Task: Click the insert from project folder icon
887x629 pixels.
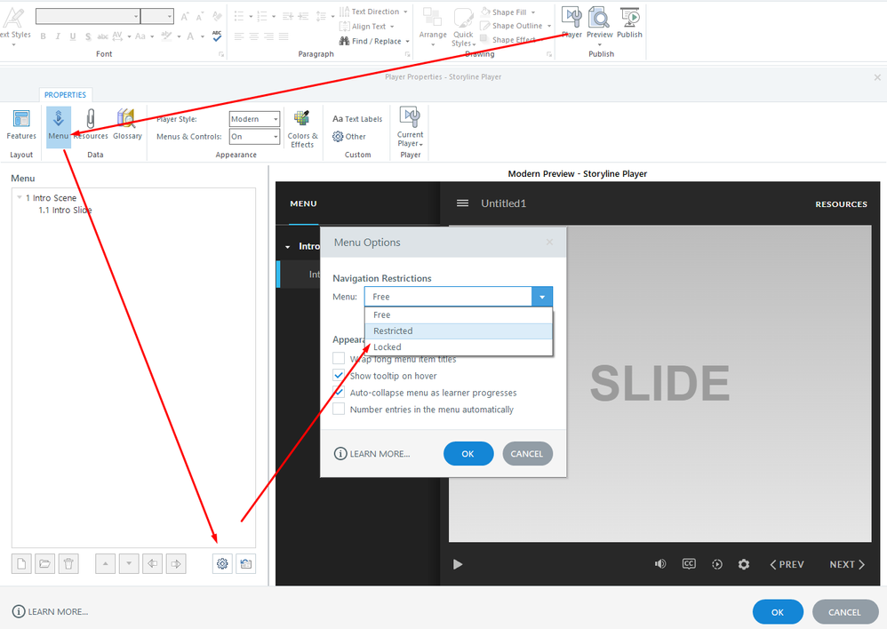Action: [x=44, y=563]
